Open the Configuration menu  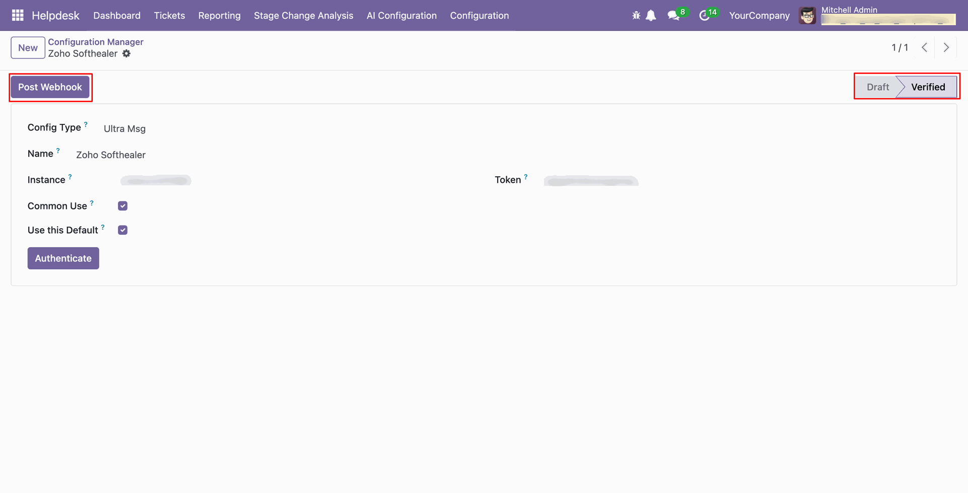[479, 16]
